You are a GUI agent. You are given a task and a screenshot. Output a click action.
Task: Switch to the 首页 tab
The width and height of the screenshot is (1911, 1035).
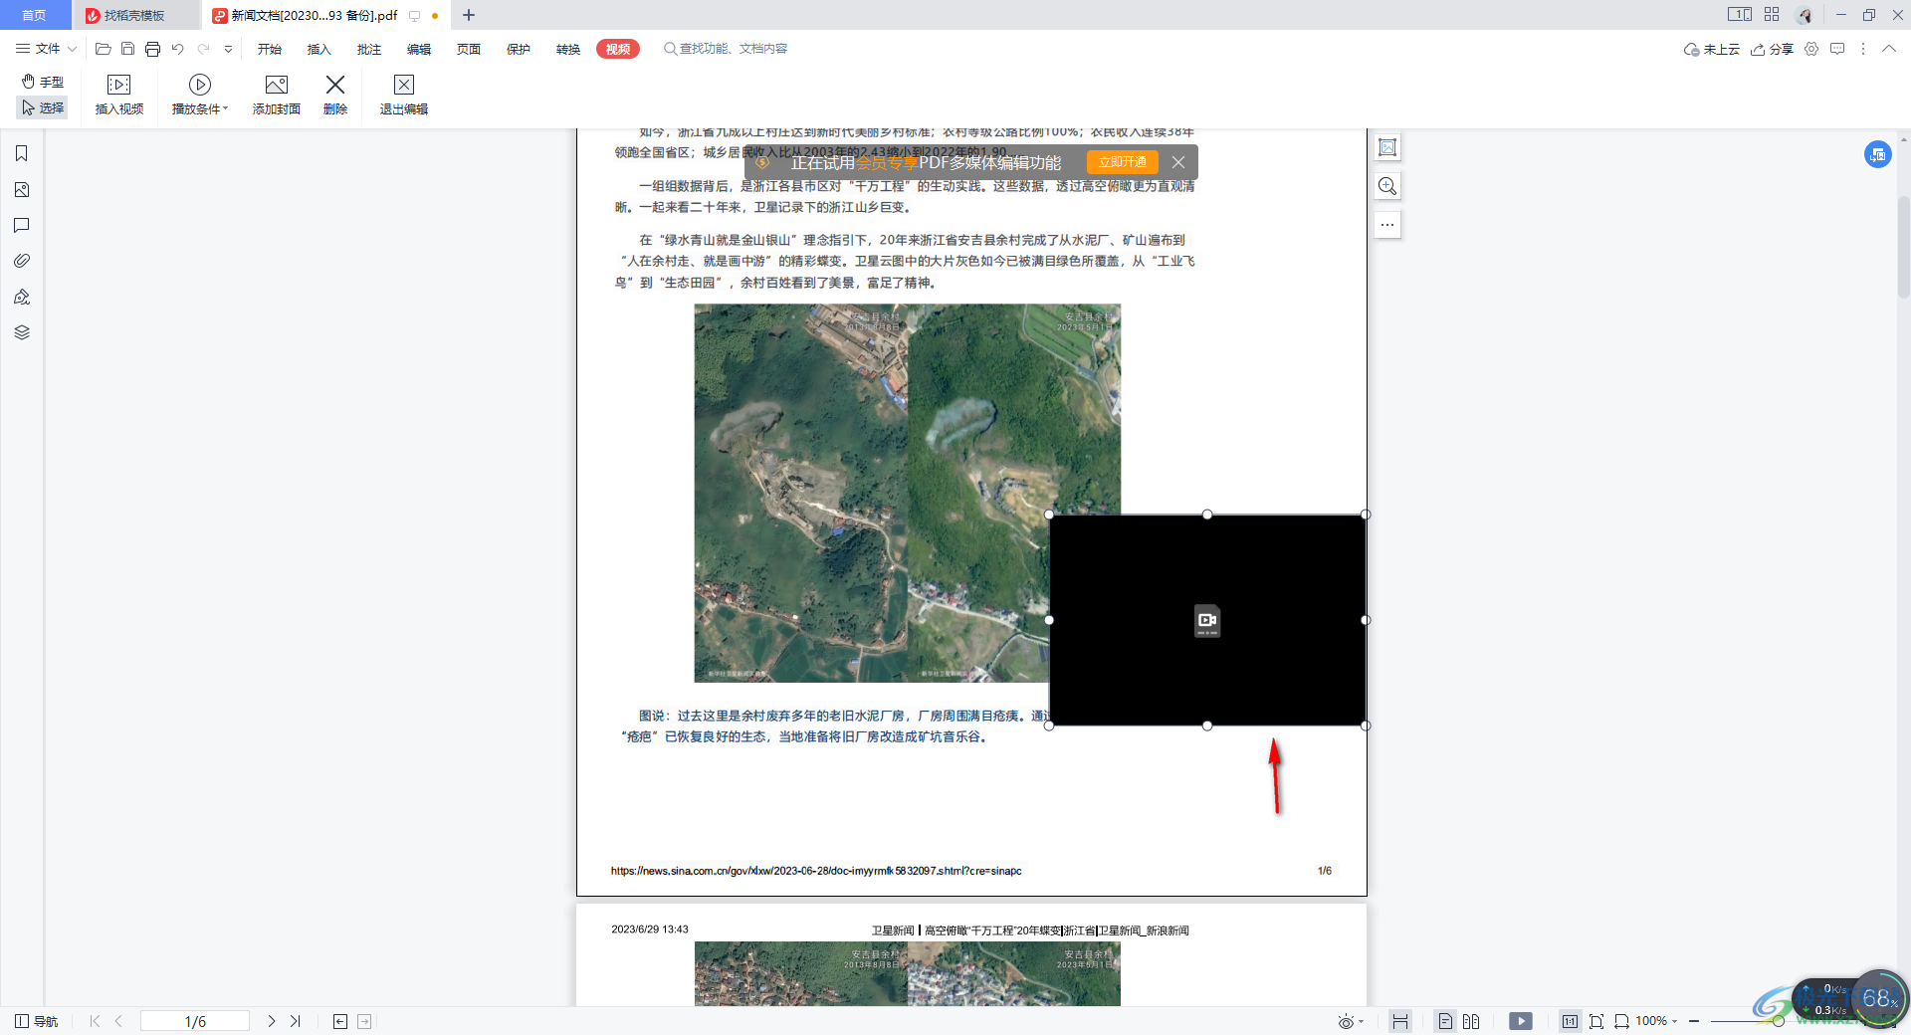click(35, 15)
